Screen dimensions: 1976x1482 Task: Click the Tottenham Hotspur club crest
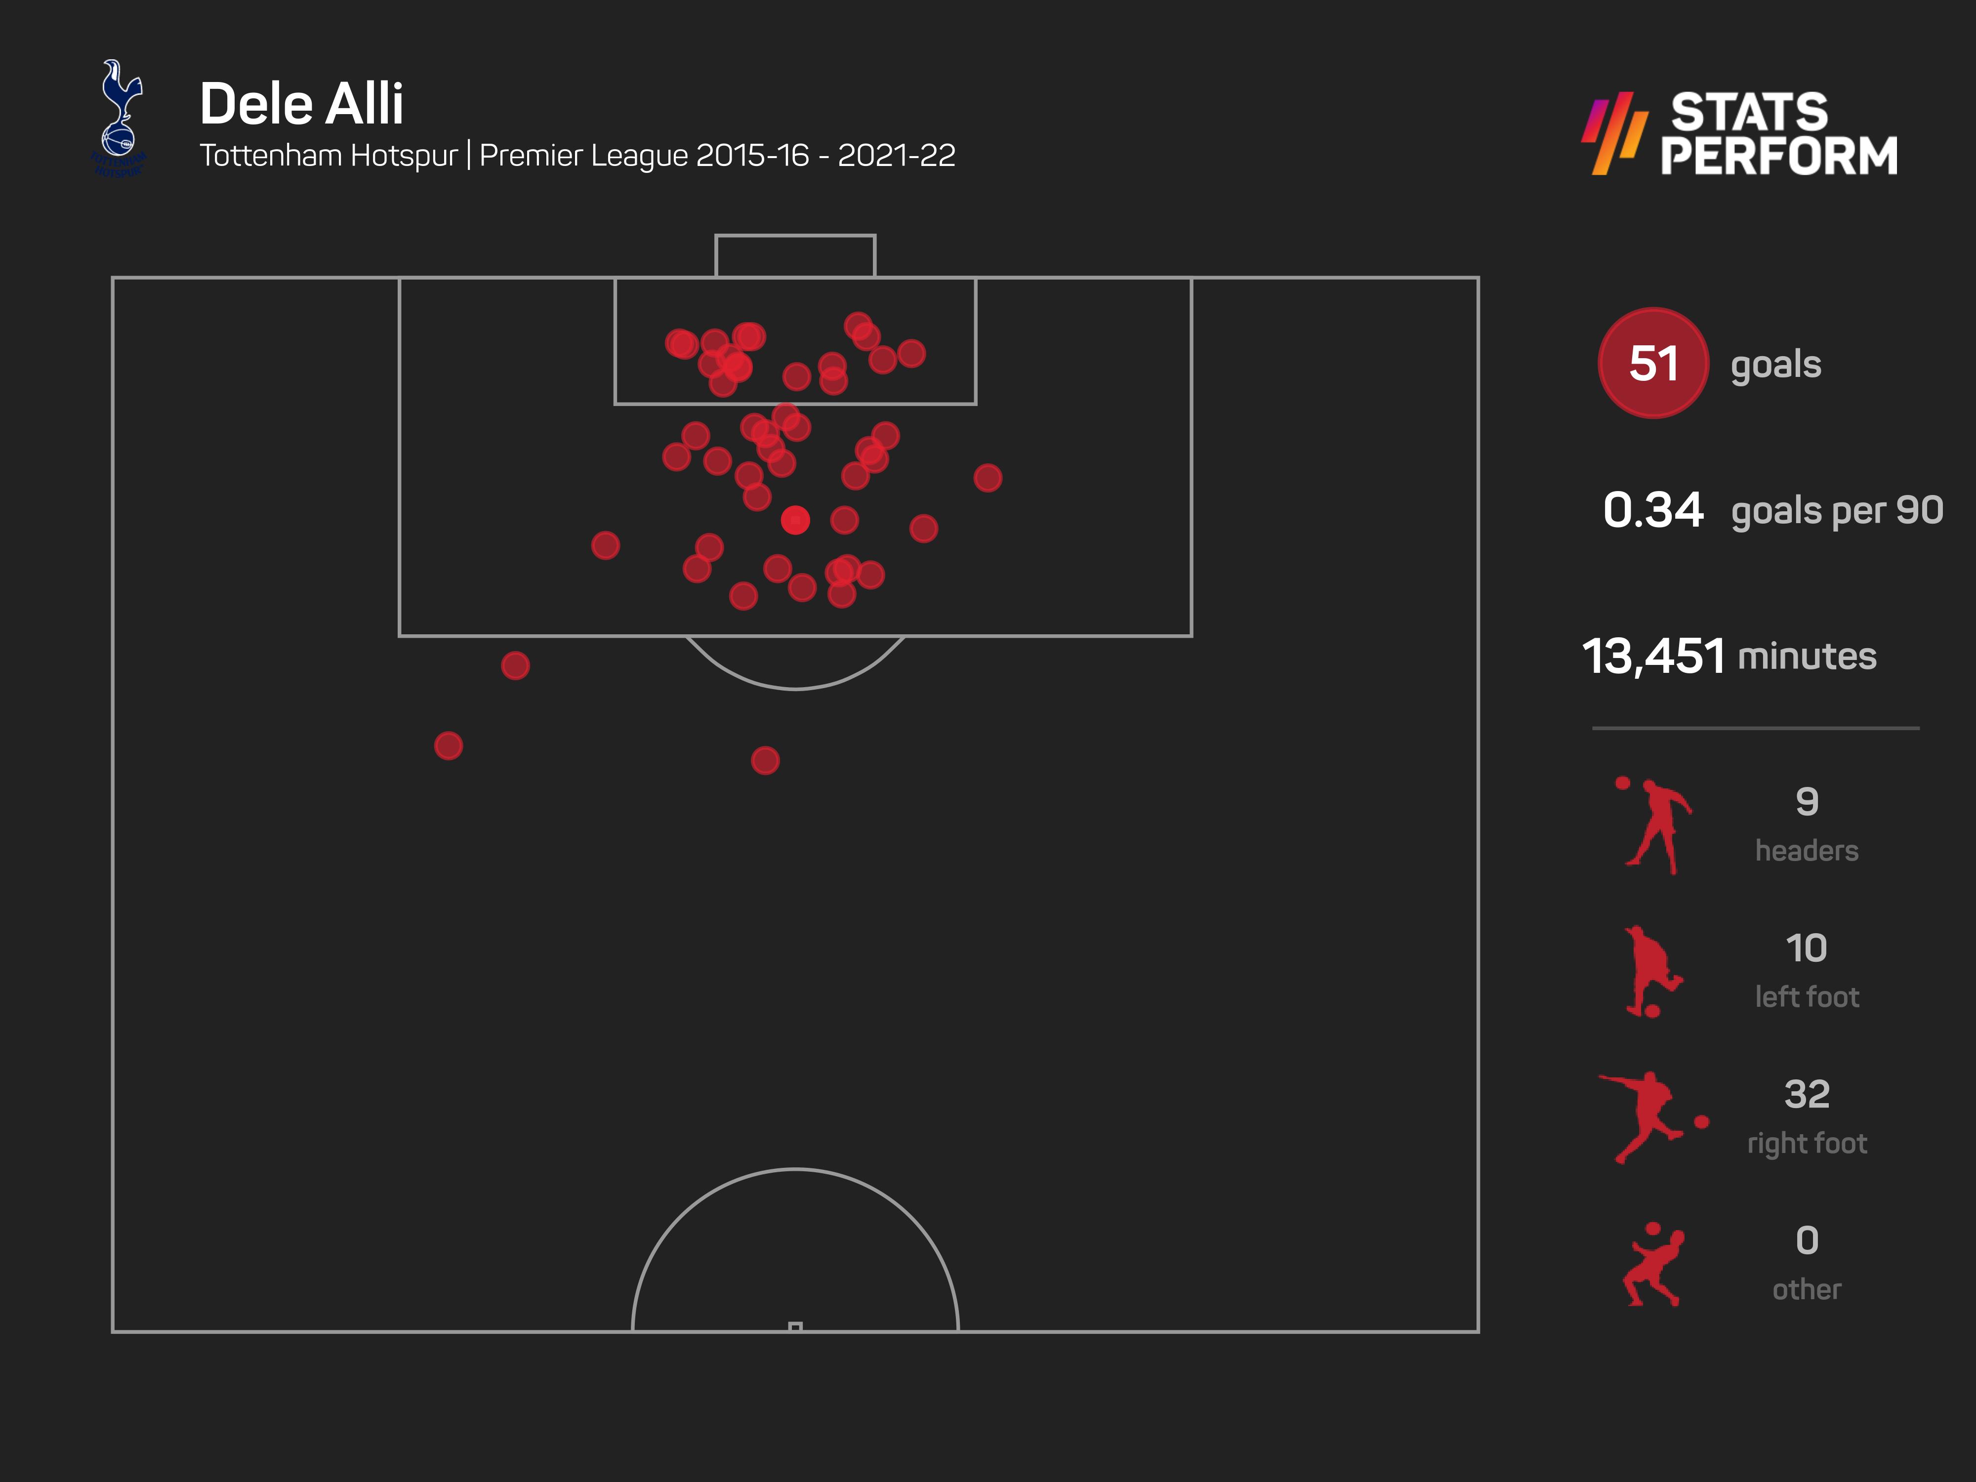tap(120, 118)
